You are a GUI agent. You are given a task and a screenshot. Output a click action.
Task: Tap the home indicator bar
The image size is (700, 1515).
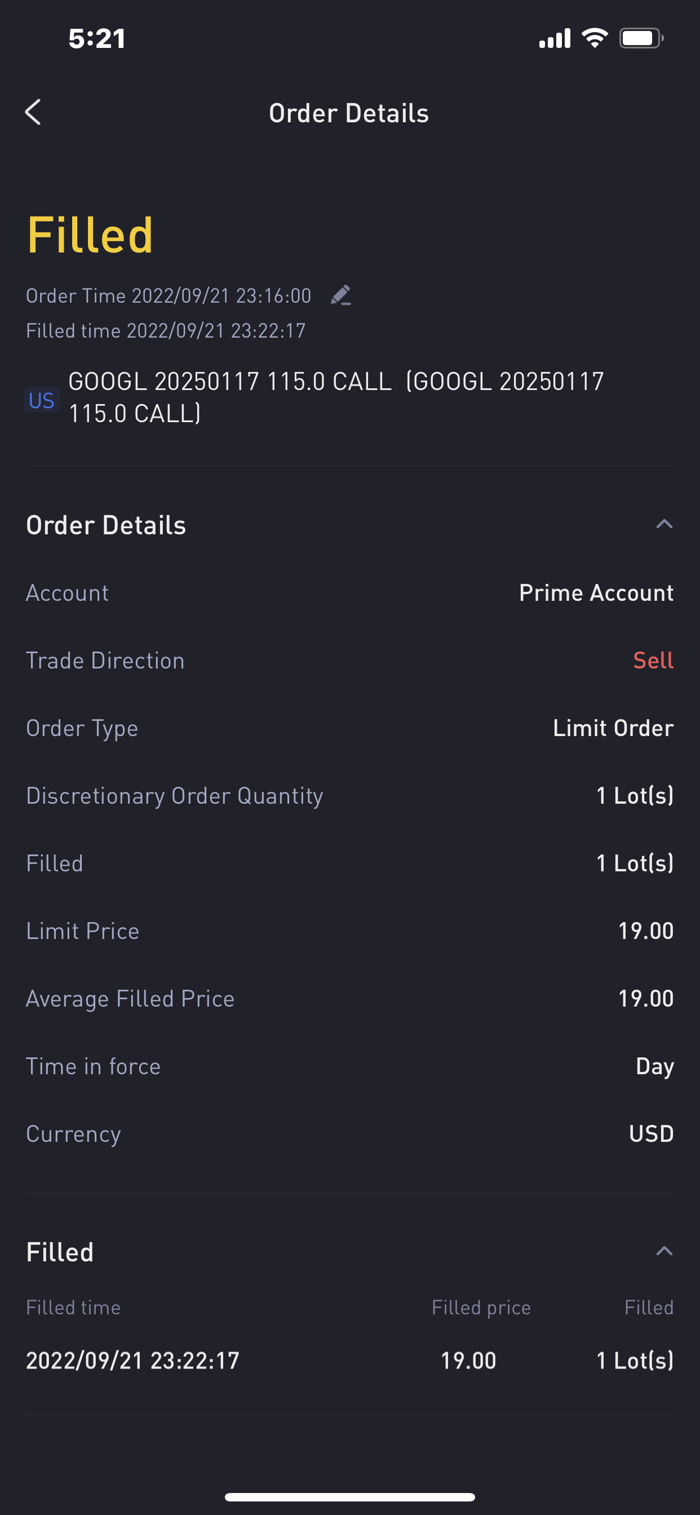click(349, 1497)
